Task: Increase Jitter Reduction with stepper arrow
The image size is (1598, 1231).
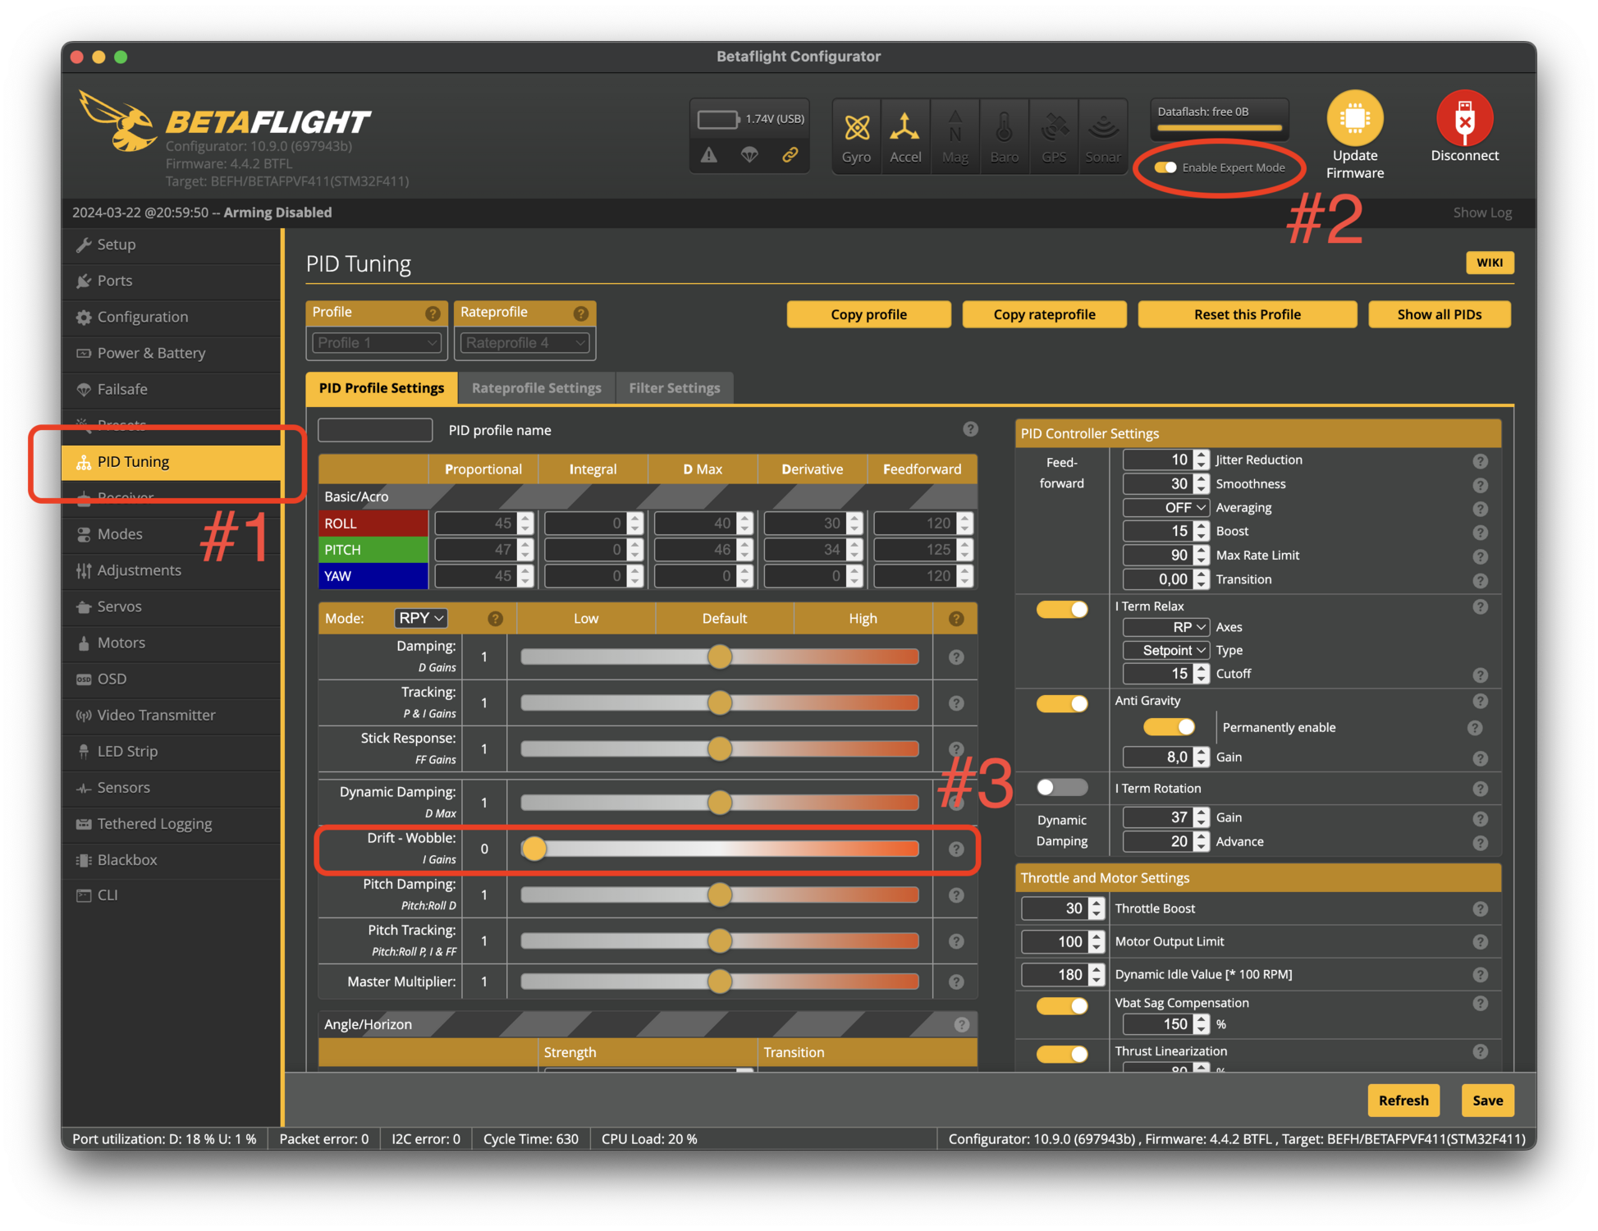Action: (x=1202, y=455)
